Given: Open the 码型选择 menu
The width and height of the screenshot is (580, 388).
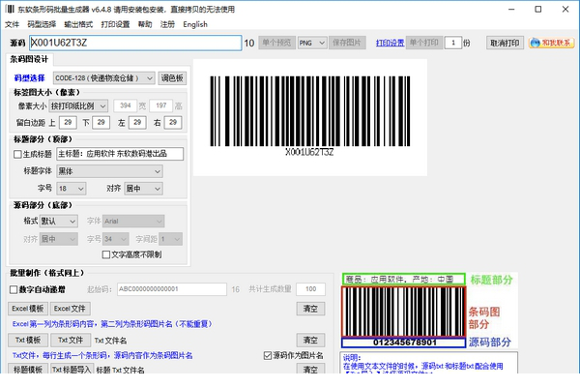Looking at the screenshot, I should 42,24.
